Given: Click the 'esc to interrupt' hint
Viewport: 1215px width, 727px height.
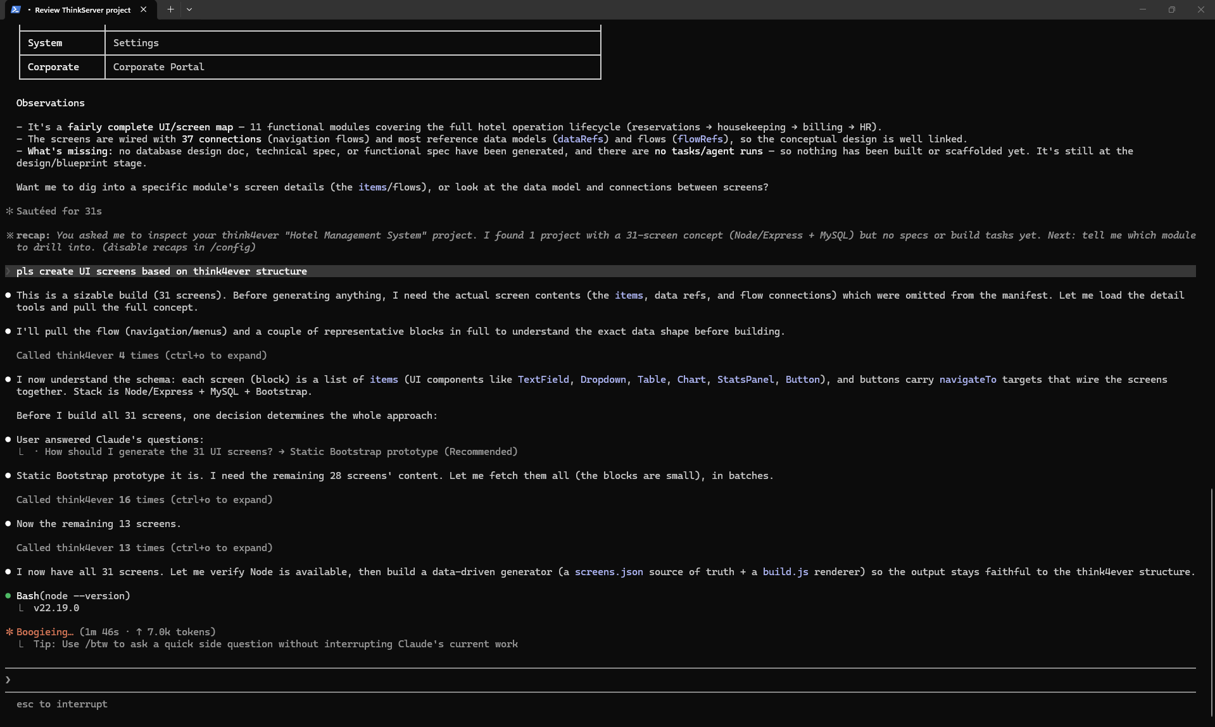Looking at the screenshot, I should [62, 704].
